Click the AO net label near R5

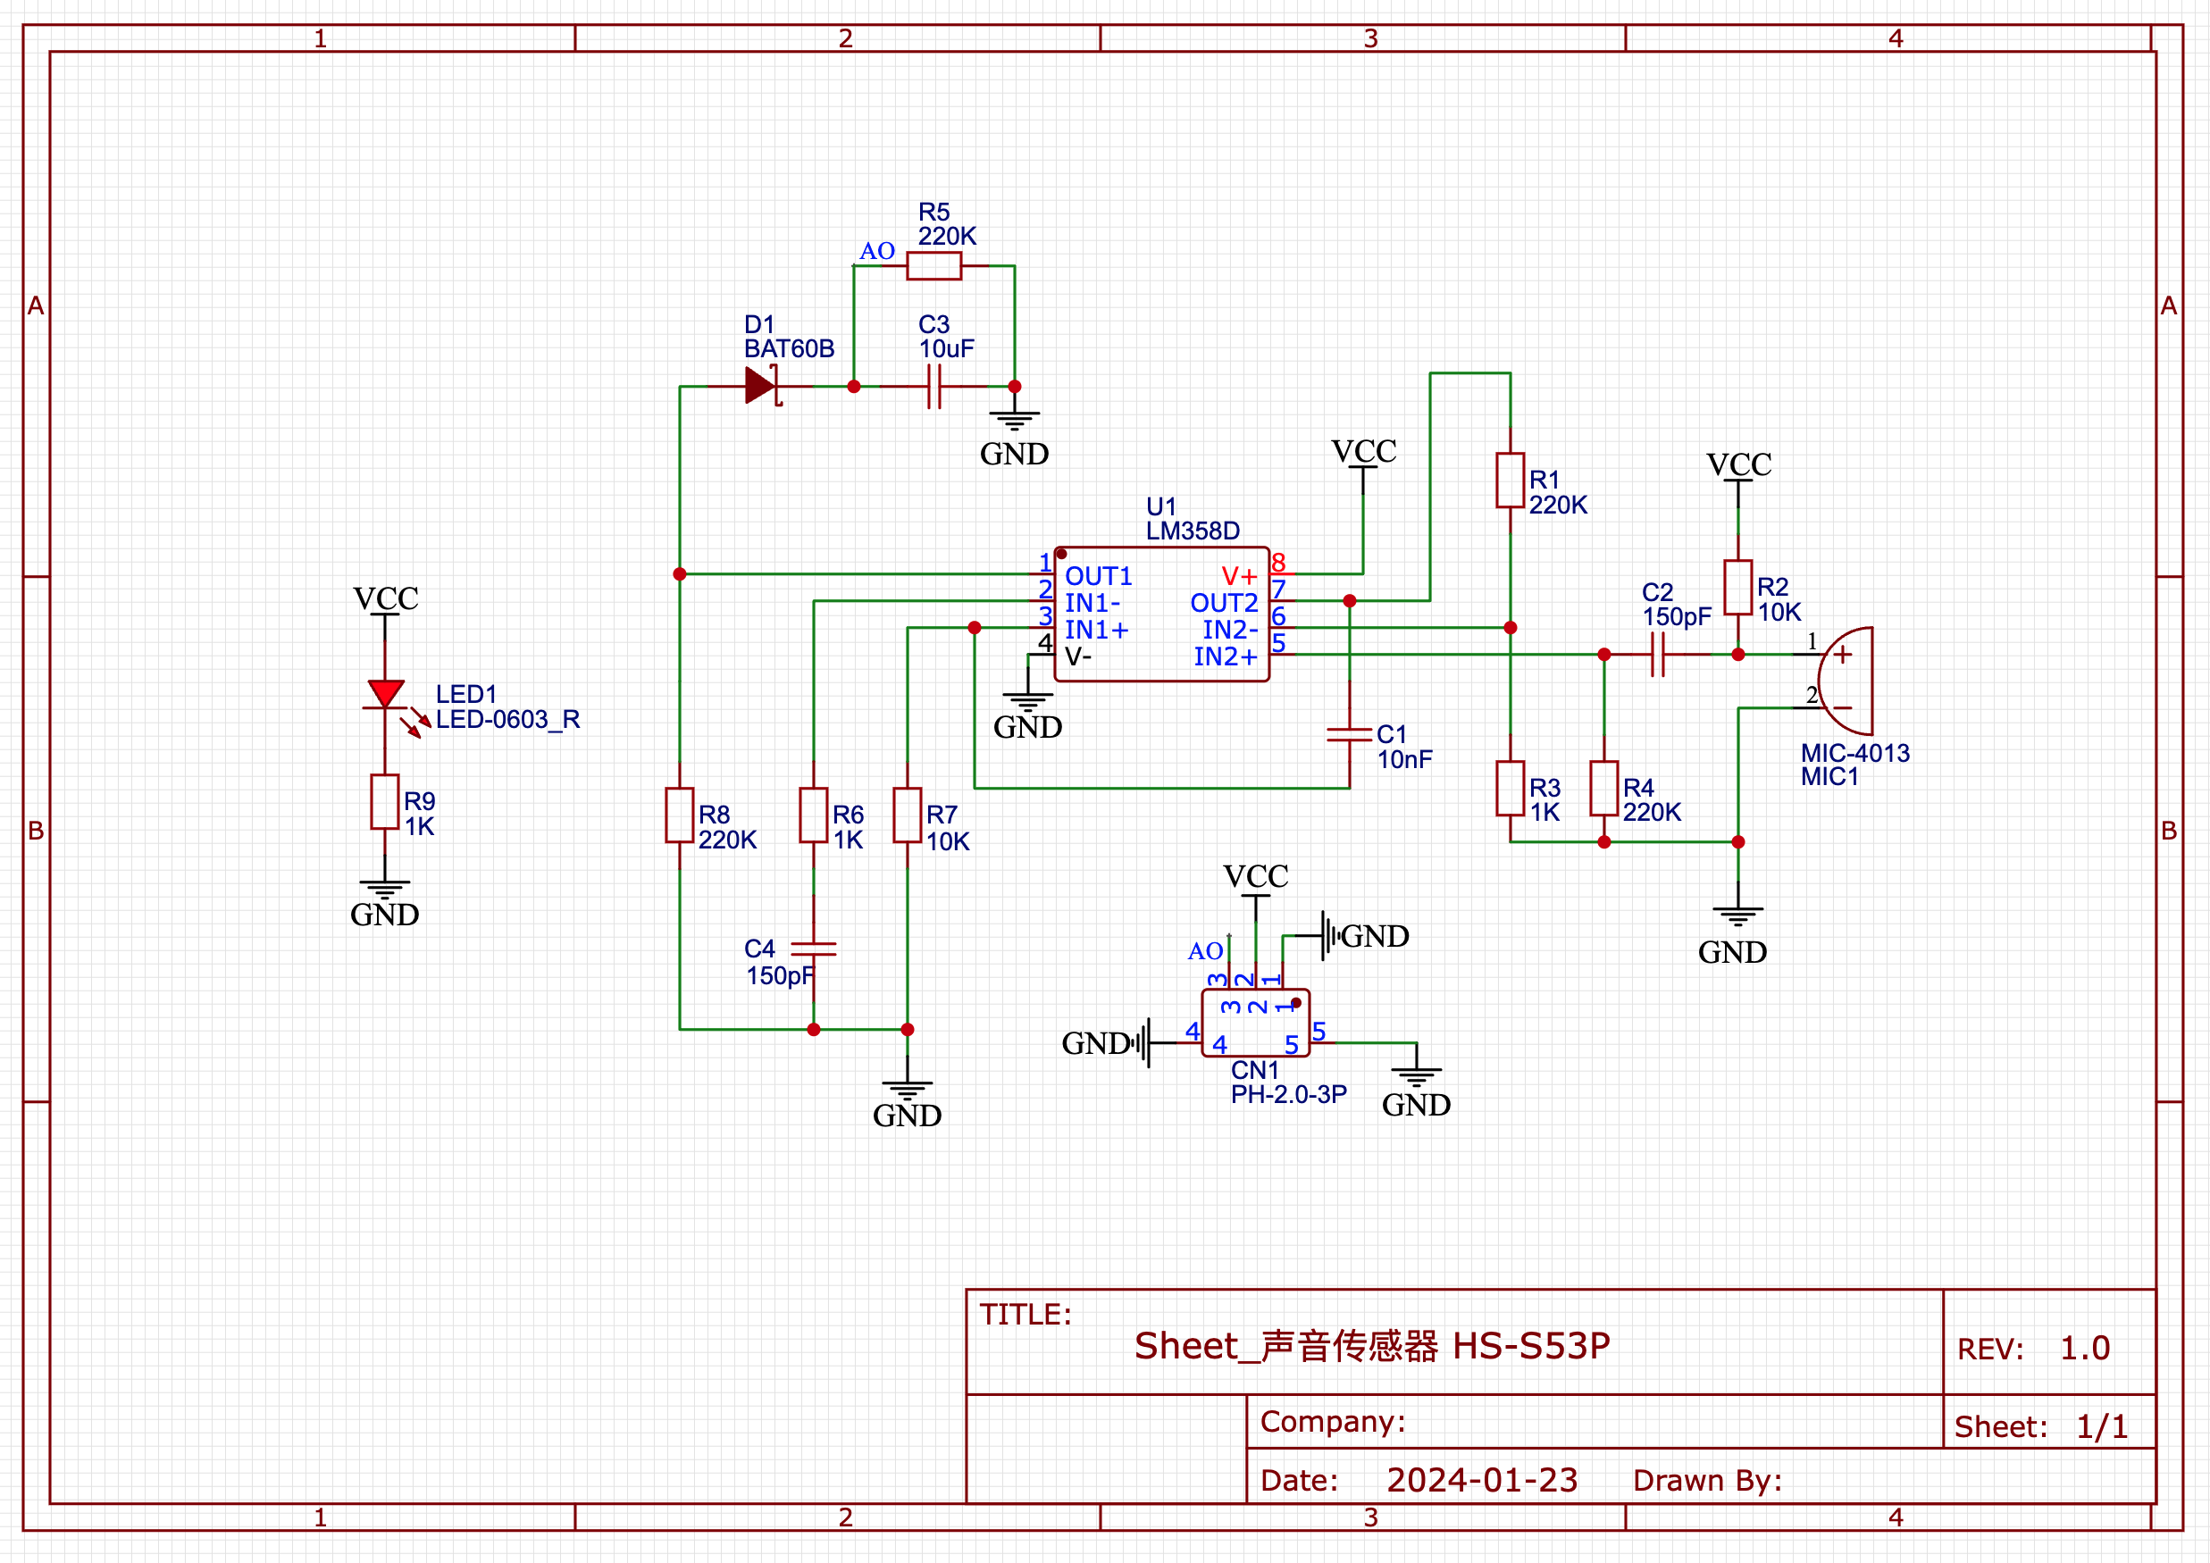coord(877,251)
